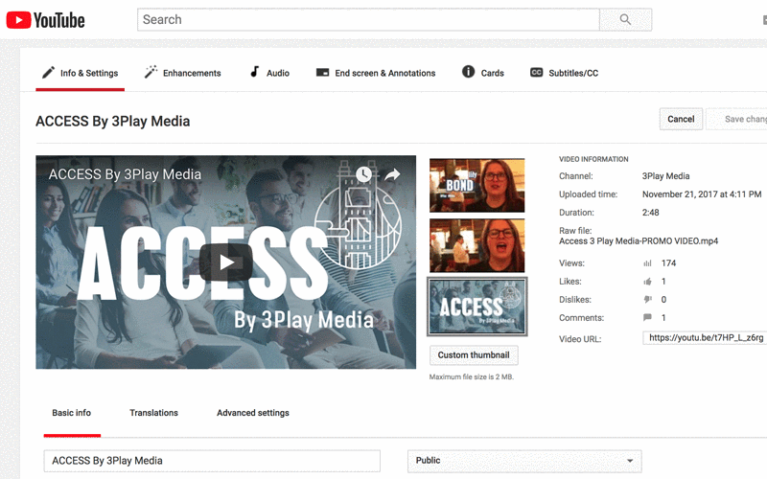
Task: Select the ACCESS logo thumbnail
Action: (476, 307)
